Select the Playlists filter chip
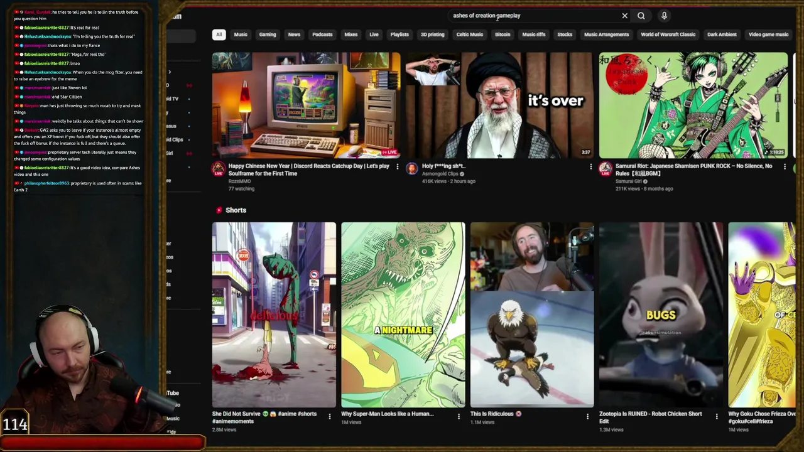 coord(399,35)
